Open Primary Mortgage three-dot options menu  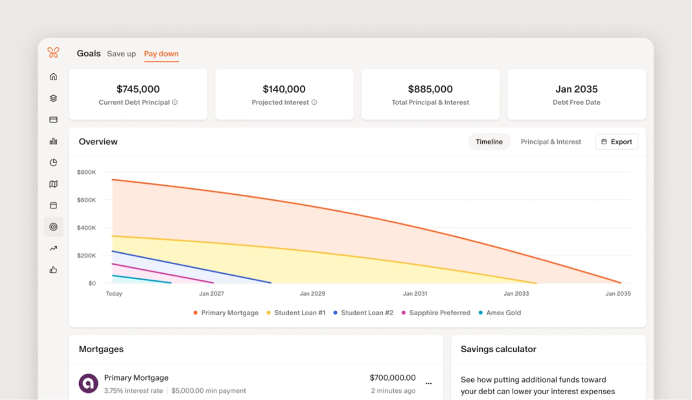click(428, 384)
